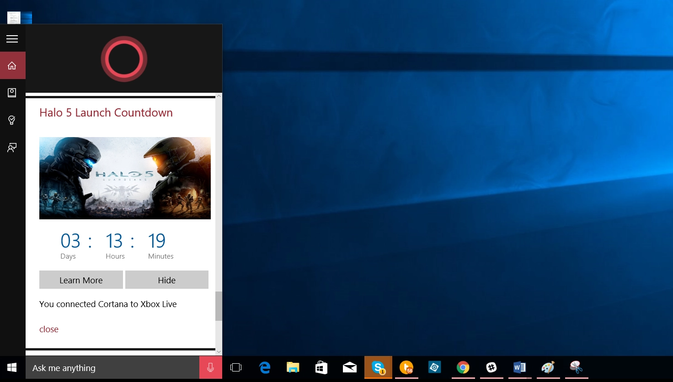Click the '03' Days countdown value
Image resolution: width=673 pixels, height=382 pixels.
(70, 241)
